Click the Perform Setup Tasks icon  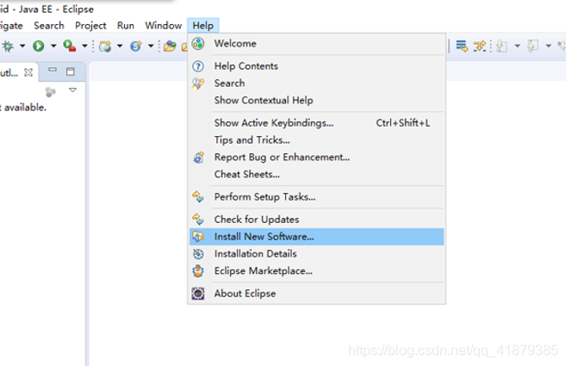coord(198,197)
